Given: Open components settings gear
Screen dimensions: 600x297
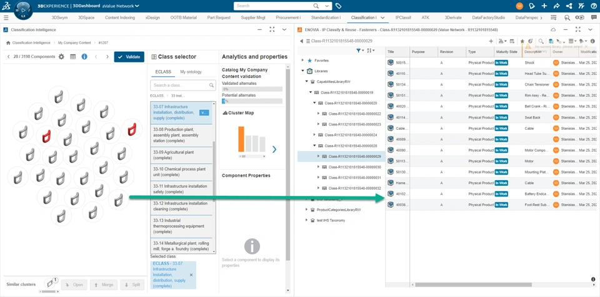Looking at the screenshot, I should click(x=61, y=57).
